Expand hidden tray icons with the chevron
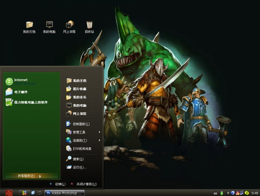The image size is (260, 196). point(228,193)
